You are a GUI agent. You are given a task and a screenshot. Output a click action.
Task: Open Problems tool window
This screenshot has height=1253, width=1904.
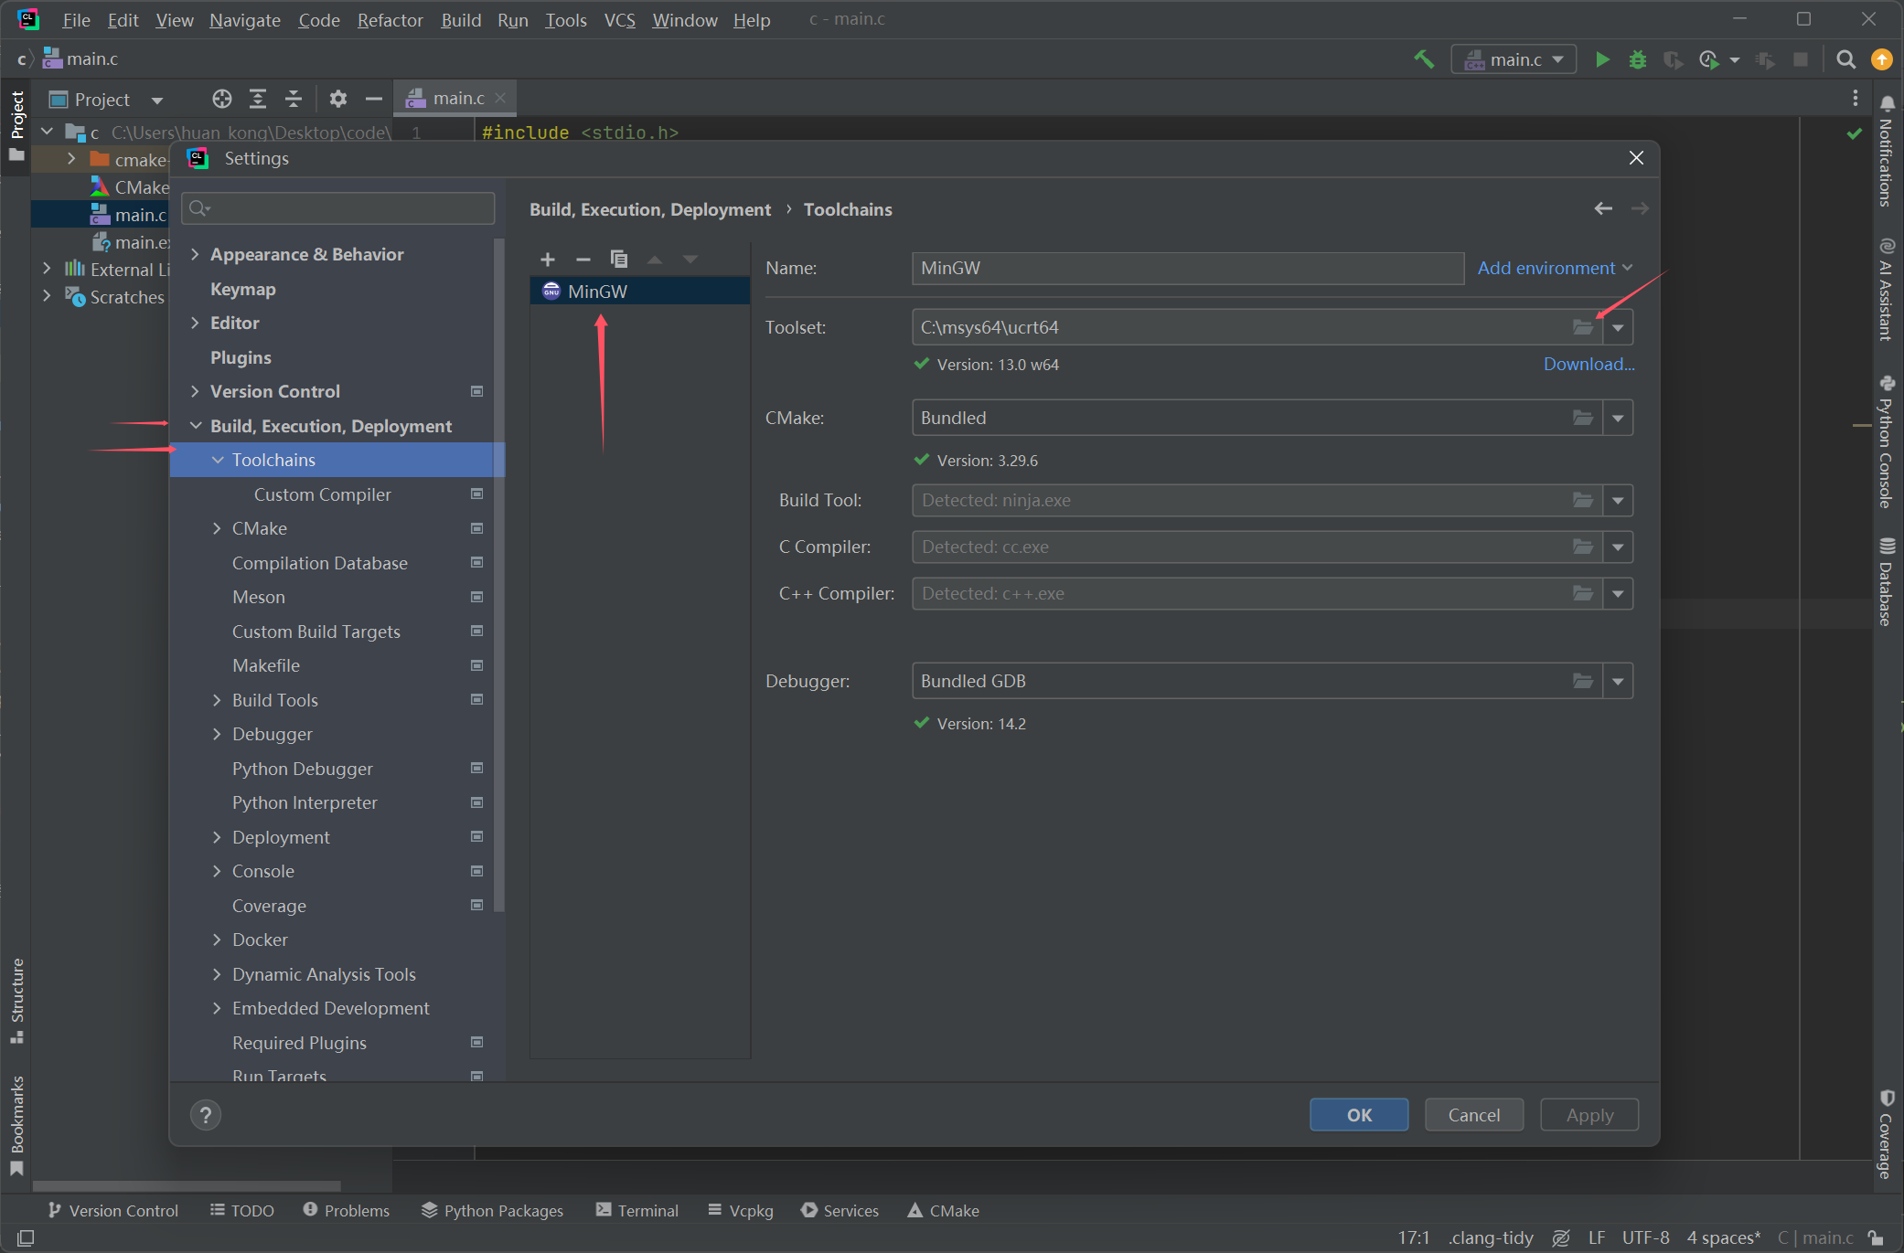point(346,1210)
